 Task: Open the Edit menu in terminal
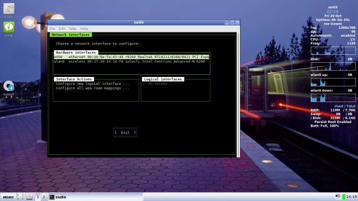click(x=62, y=28)
